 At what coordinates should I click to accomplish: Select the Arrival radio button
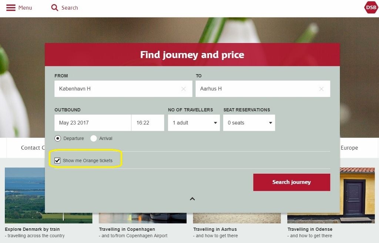pos(94,138)
